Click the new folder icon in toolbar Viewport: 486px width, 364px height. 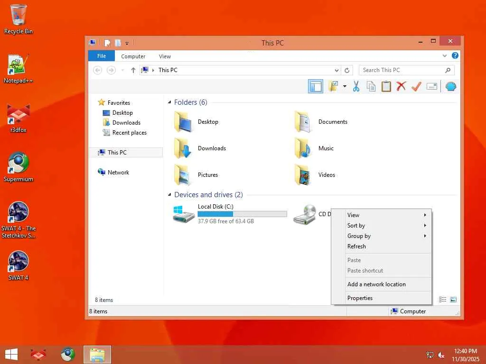[333, 86]
